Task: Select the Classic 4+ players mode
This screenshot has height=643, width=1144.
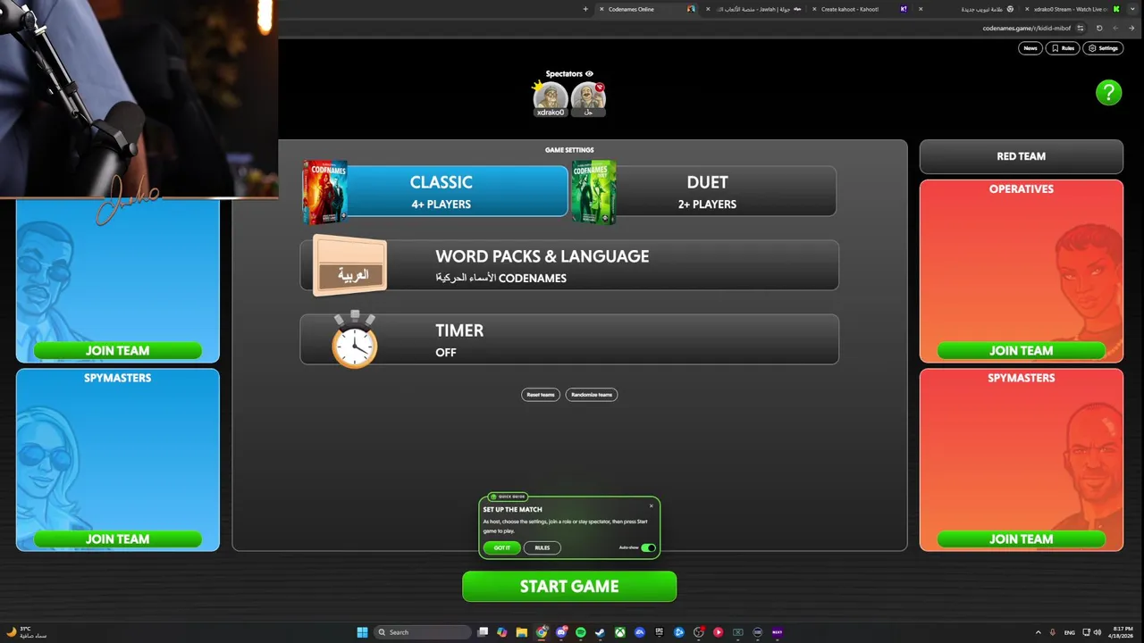Action: (x=435, y=192)
